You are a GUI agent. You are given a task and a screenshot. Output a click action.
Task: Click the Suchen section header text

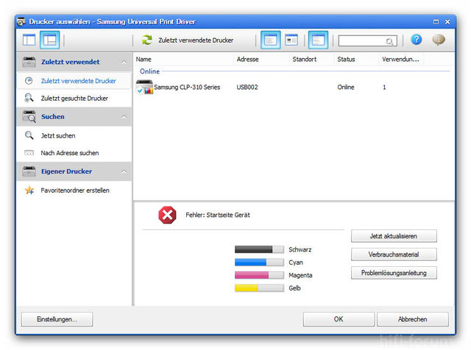click(x=53, y=117)
